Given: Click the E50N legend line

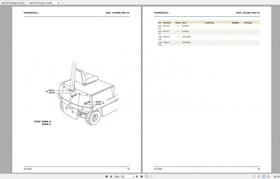Looking at the screenshot, I should [46, 124].
